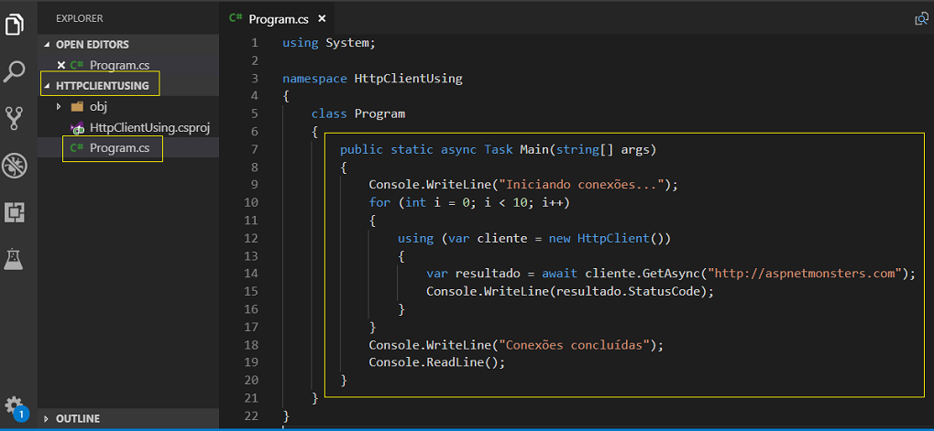Click line number 9 in the gutter

pyautogui.click(x=254, y=184)
